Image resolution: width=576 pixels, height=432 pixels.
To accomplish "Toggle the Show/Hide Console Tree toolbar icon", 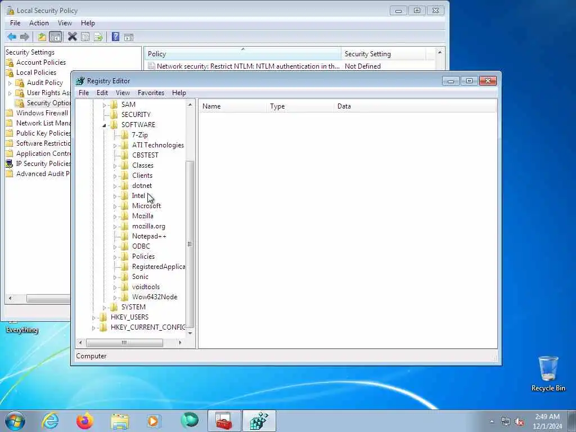I will click(x=56, y=37).
